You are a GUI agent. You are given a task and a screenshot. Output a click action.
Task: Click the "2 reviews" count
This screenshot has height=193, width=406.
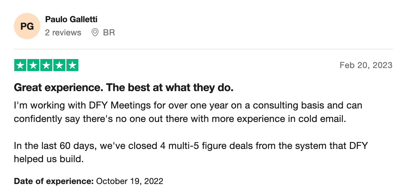[63, 32]
